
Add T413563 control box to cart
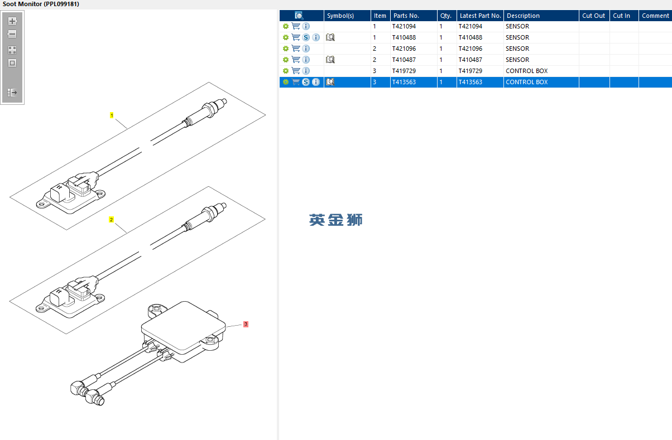pos(296,82)
